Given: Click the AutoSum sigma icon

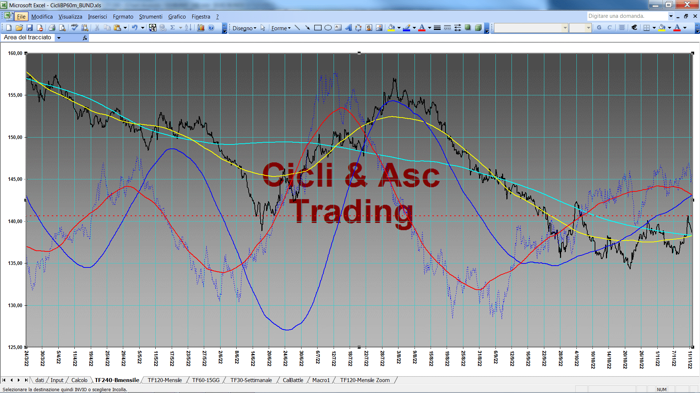Looking at the screenshot, I should [x=173, y=28].
